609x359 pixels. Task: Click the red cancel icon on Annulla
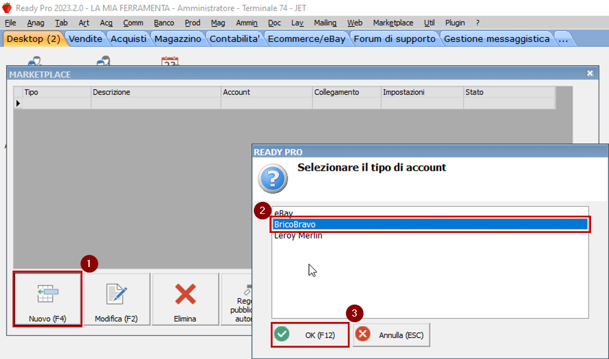364,335
